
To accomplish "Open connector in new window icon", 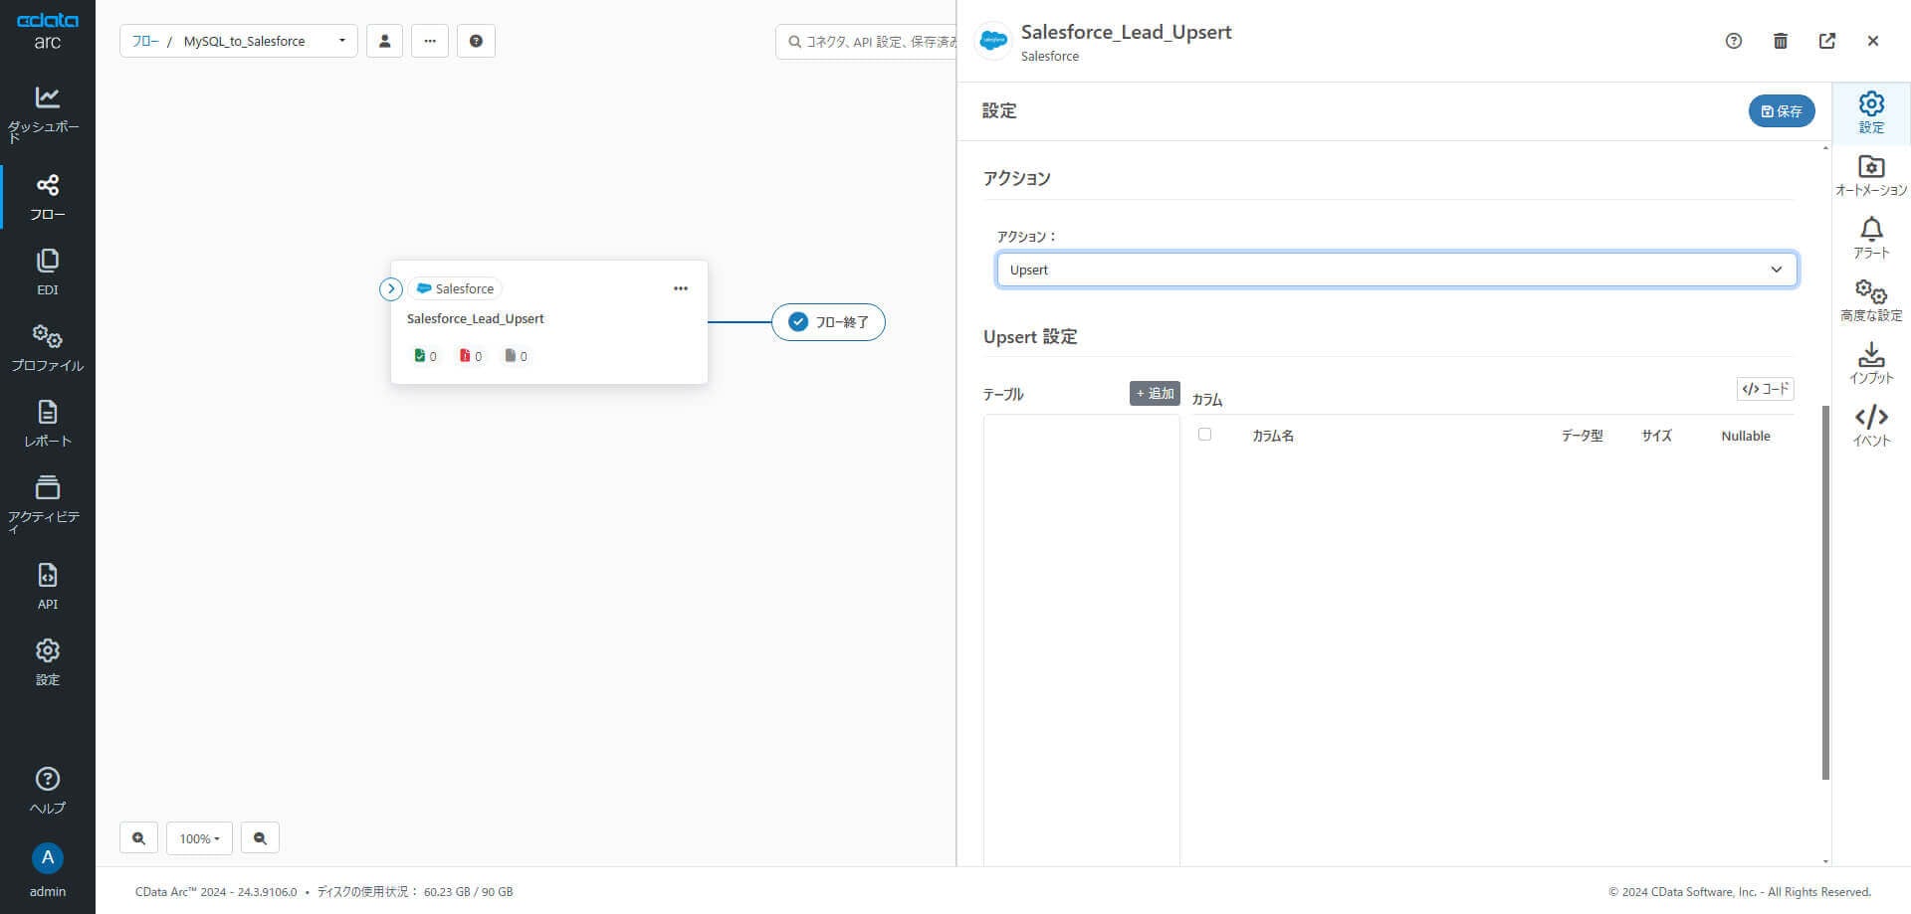I will [x=1826, y=41].
